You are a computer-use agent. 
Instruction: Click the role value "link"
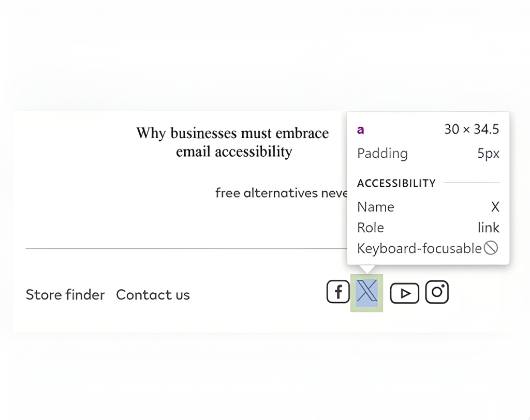[488, 228]
